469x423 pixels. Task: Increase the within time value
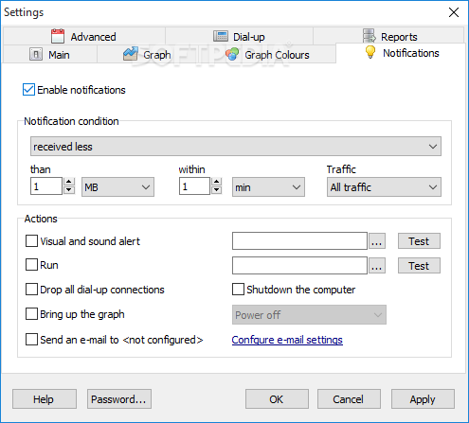coord(216,182)
